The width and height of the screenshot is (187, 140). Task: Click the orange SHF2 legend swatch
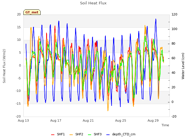pyautogui.click(x=71, y=134)
